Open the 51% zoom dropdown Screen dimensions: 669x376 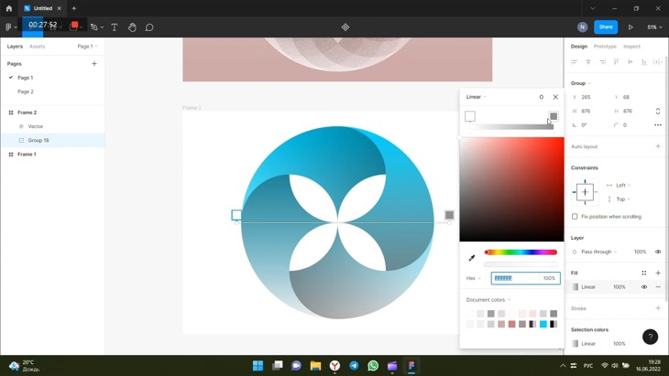pyautogui.click(x=654, y=27)
